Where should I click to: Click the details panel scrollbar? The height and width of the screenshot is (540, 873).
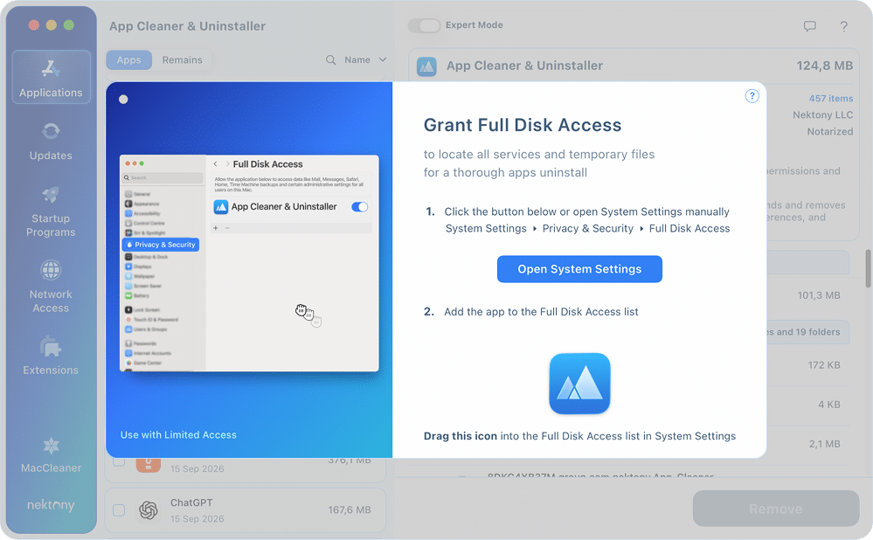tap(868, 268)
